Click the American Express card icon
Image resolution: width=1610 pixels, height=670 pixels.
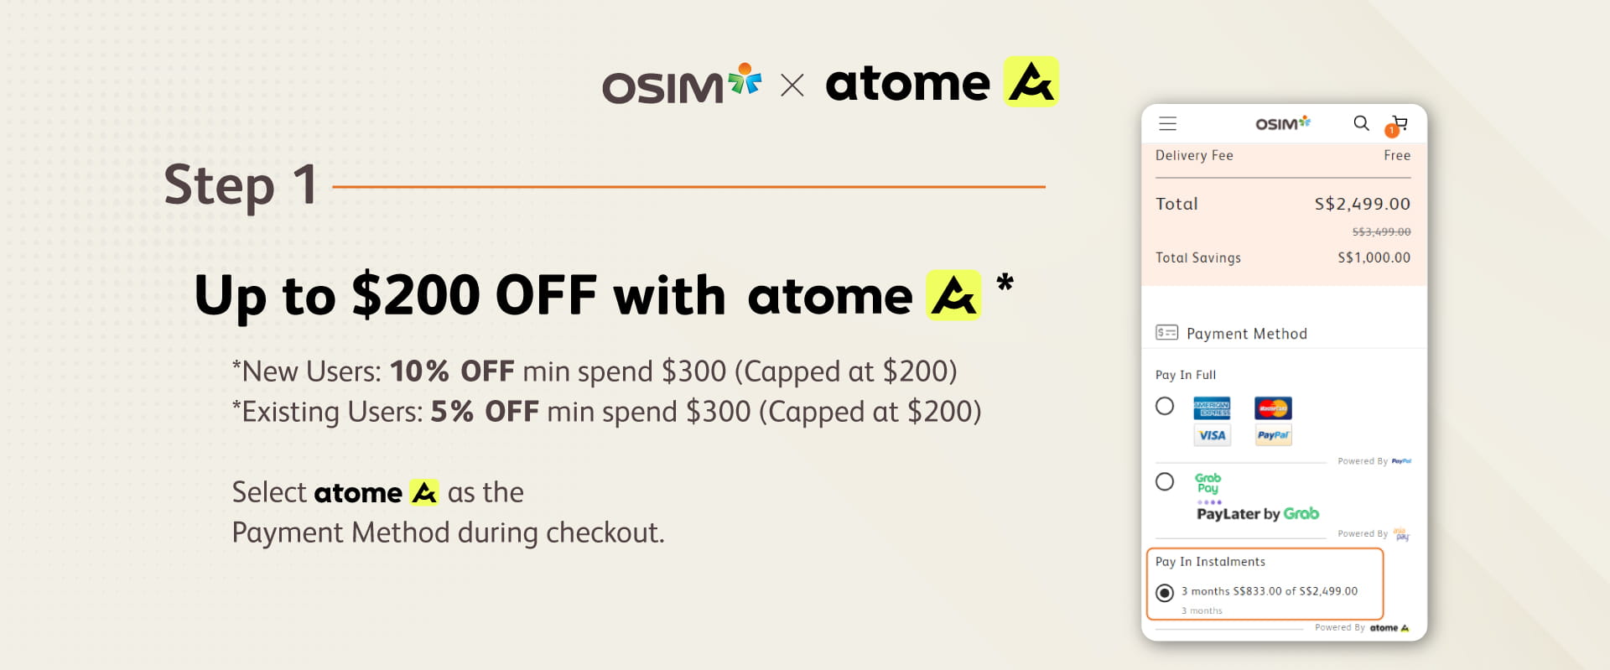[x=1211, y=407]
